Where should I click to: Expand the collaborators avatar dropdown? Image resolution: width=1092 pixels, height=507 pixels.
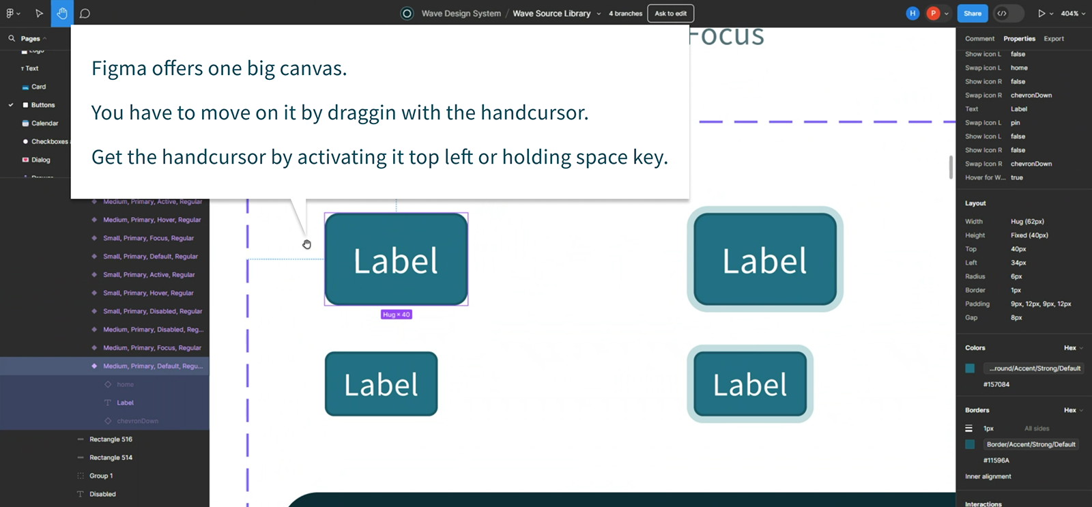click(x=947, y=14)
